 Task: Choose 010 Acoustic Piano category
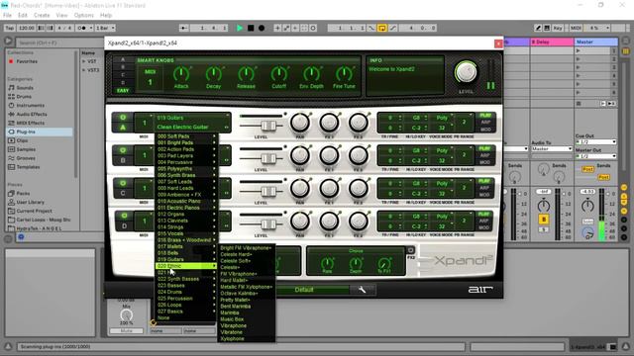coord(186,201)
